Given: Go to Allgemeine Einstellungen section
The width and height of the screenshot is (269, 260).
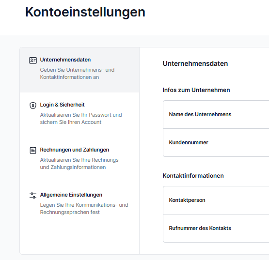Looking at the screenshot, I should click(79, 205).
